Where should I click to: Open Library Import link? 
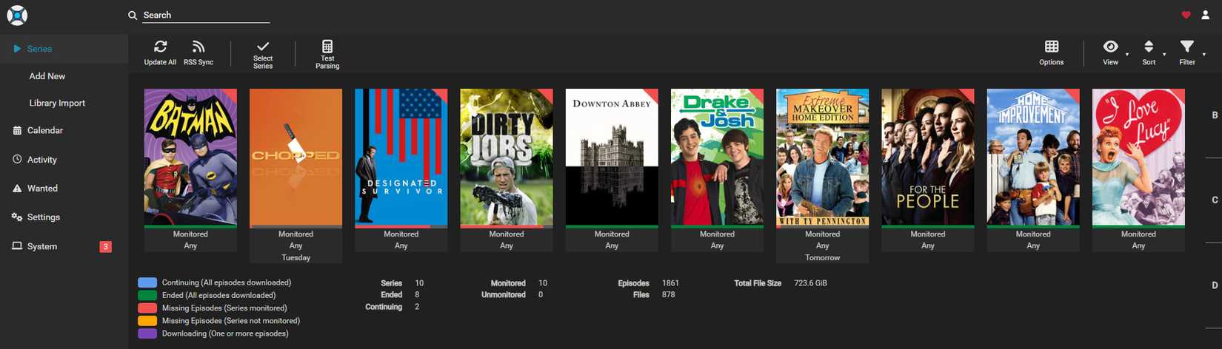click(x=57, y=104)
